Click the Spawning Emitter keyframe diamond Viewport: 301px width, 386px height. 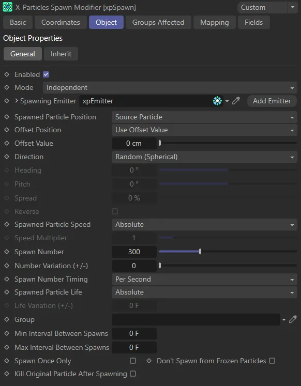7,101
